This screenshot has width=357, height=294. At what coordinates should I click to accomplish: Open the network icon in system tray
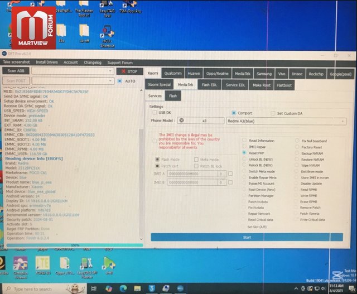[x=317, y=288]
